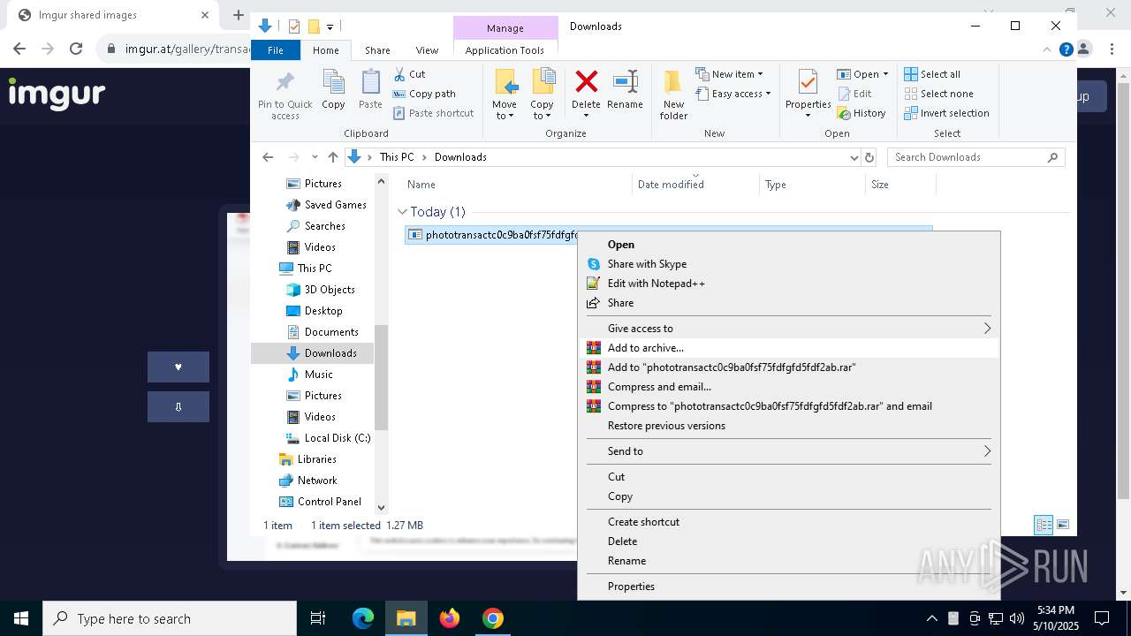Click Cut in the Clipboard group
Image resolution: width=1131 pixels, height=636 pixels.
[x=409, y=74]
